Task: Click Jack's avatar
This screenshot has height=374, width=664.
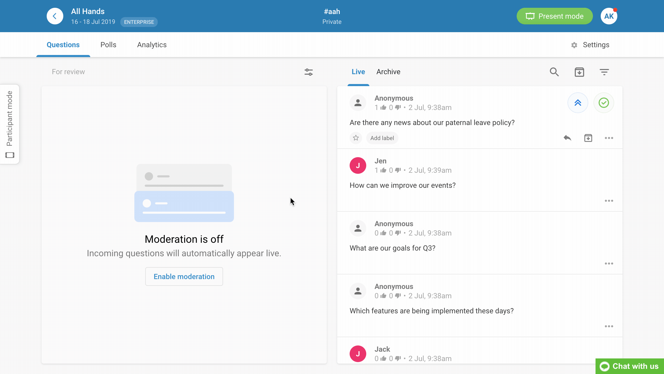Action: 358,354
